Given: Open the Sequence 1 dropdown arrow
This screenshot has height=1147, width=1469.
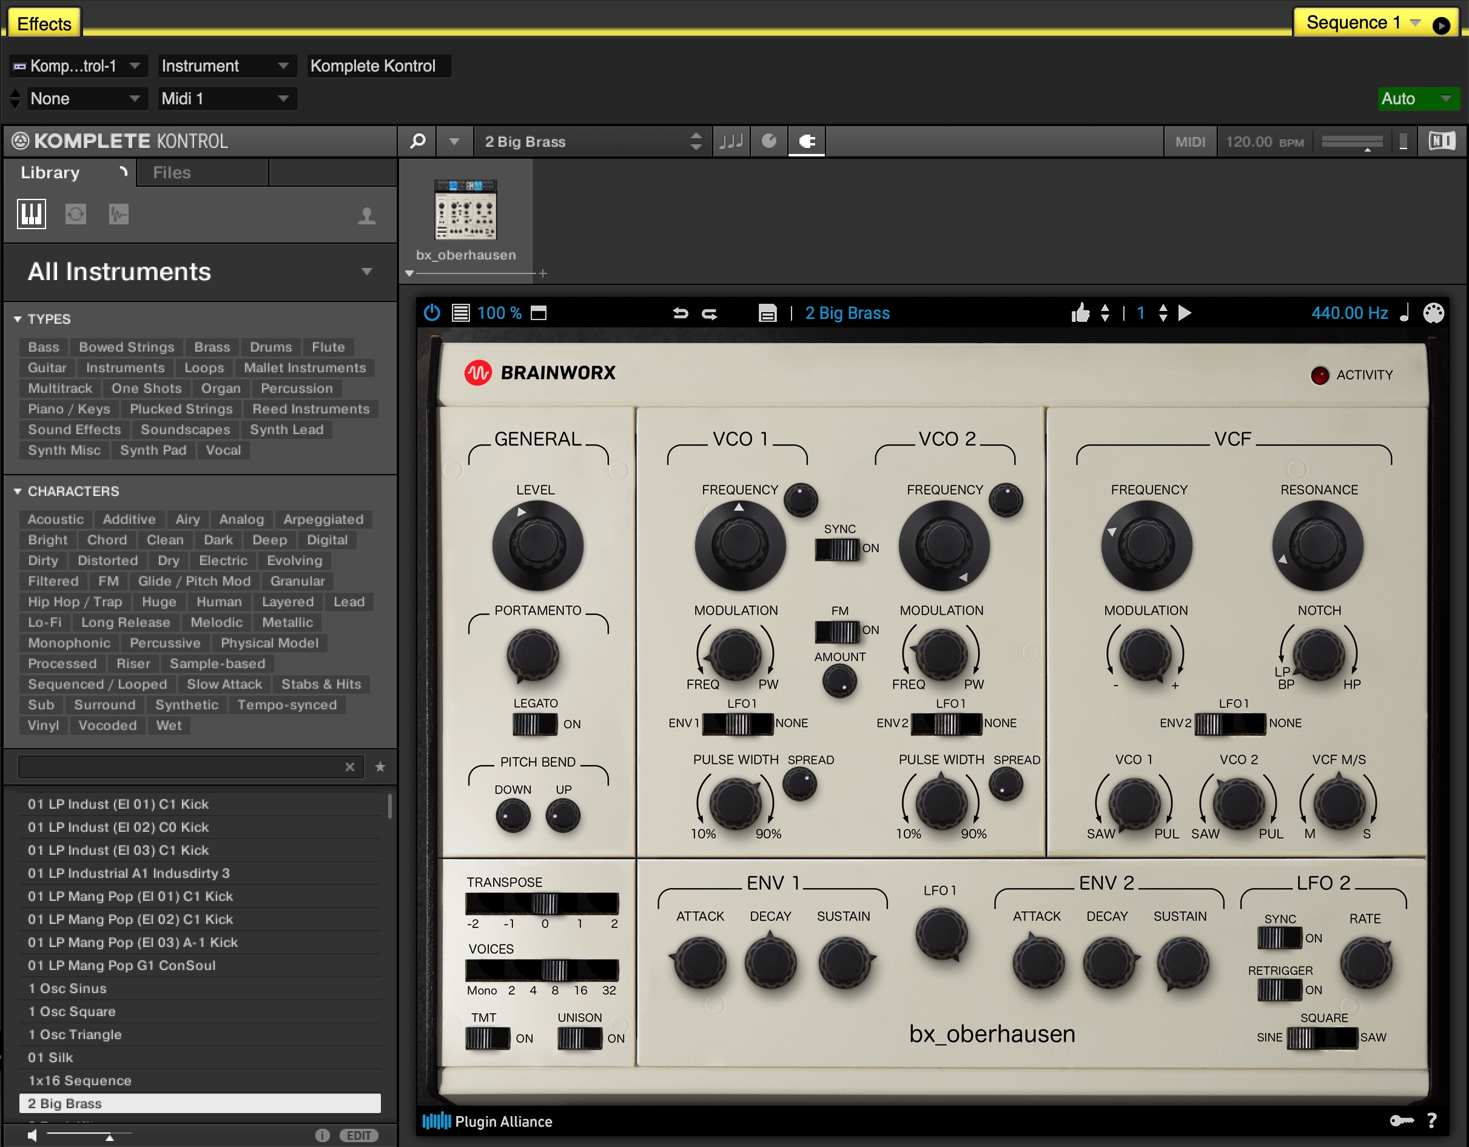Looking at the screenshot, I should click(1415, 22).
